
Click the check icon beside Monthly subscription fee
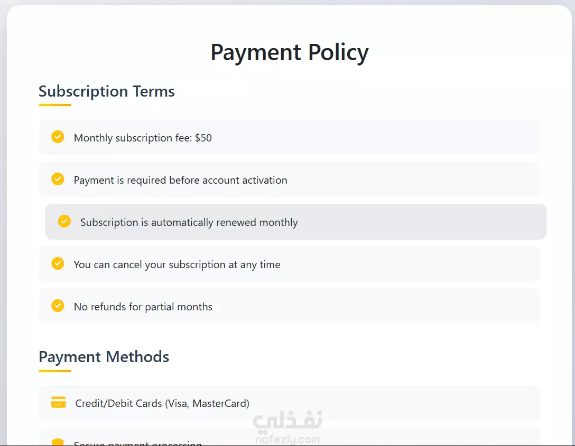(58, 137)
